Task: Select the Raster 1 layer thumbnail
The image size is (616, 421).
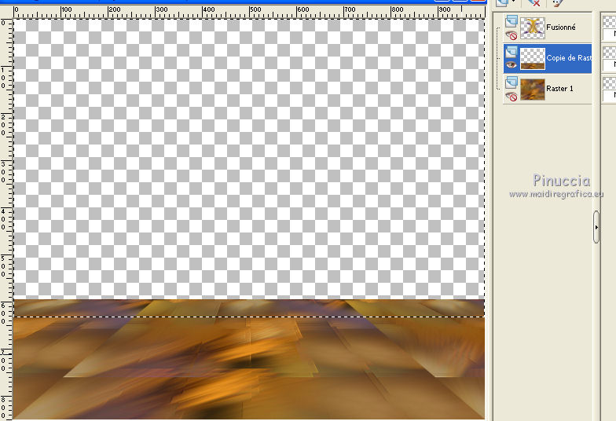Action: click(533, 90)
